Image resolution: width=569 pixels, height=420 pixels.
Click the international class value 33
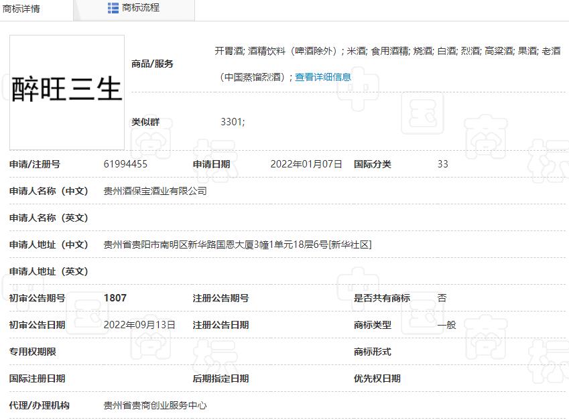coord(443,164)
